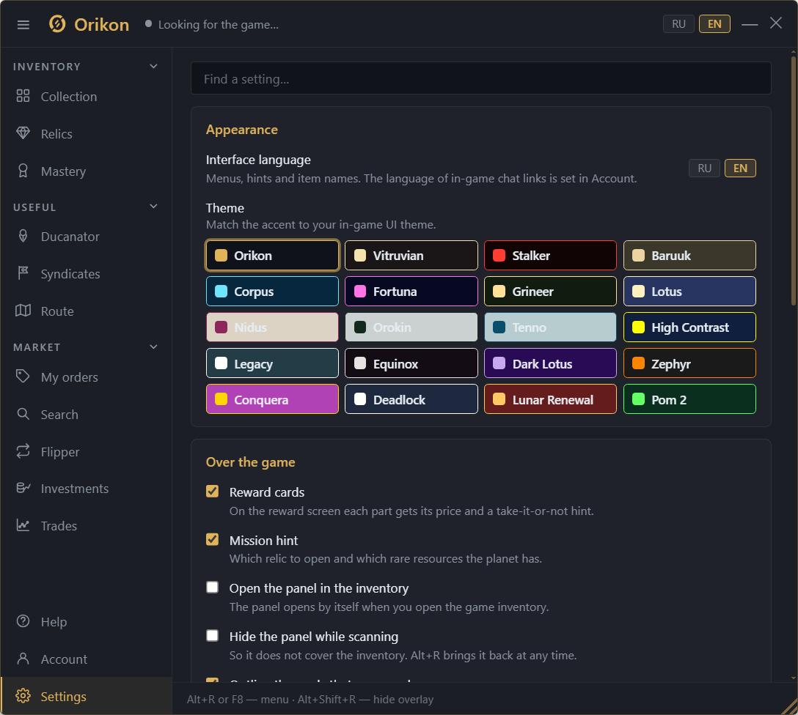Select the Zephyr theme
The height and width of the screenshot is (715, 798).
pos(689,363)
